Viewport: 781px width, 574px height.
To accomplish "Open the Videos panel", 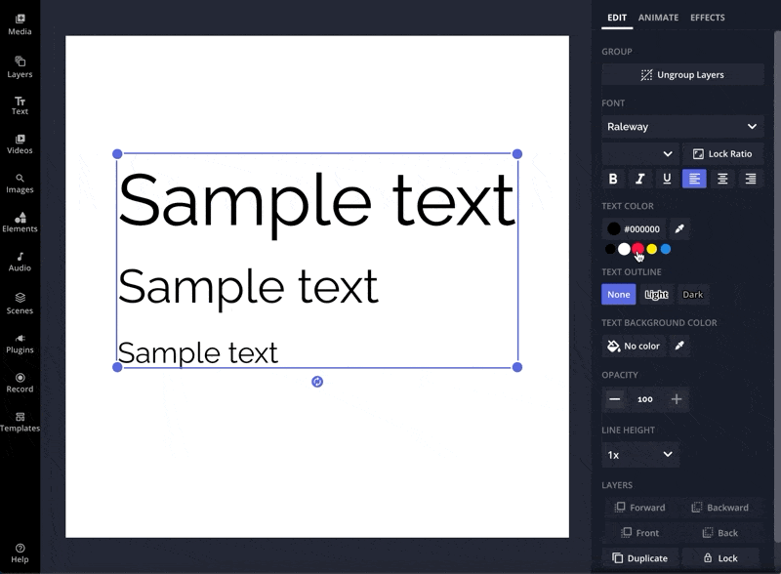I will 20,144.
